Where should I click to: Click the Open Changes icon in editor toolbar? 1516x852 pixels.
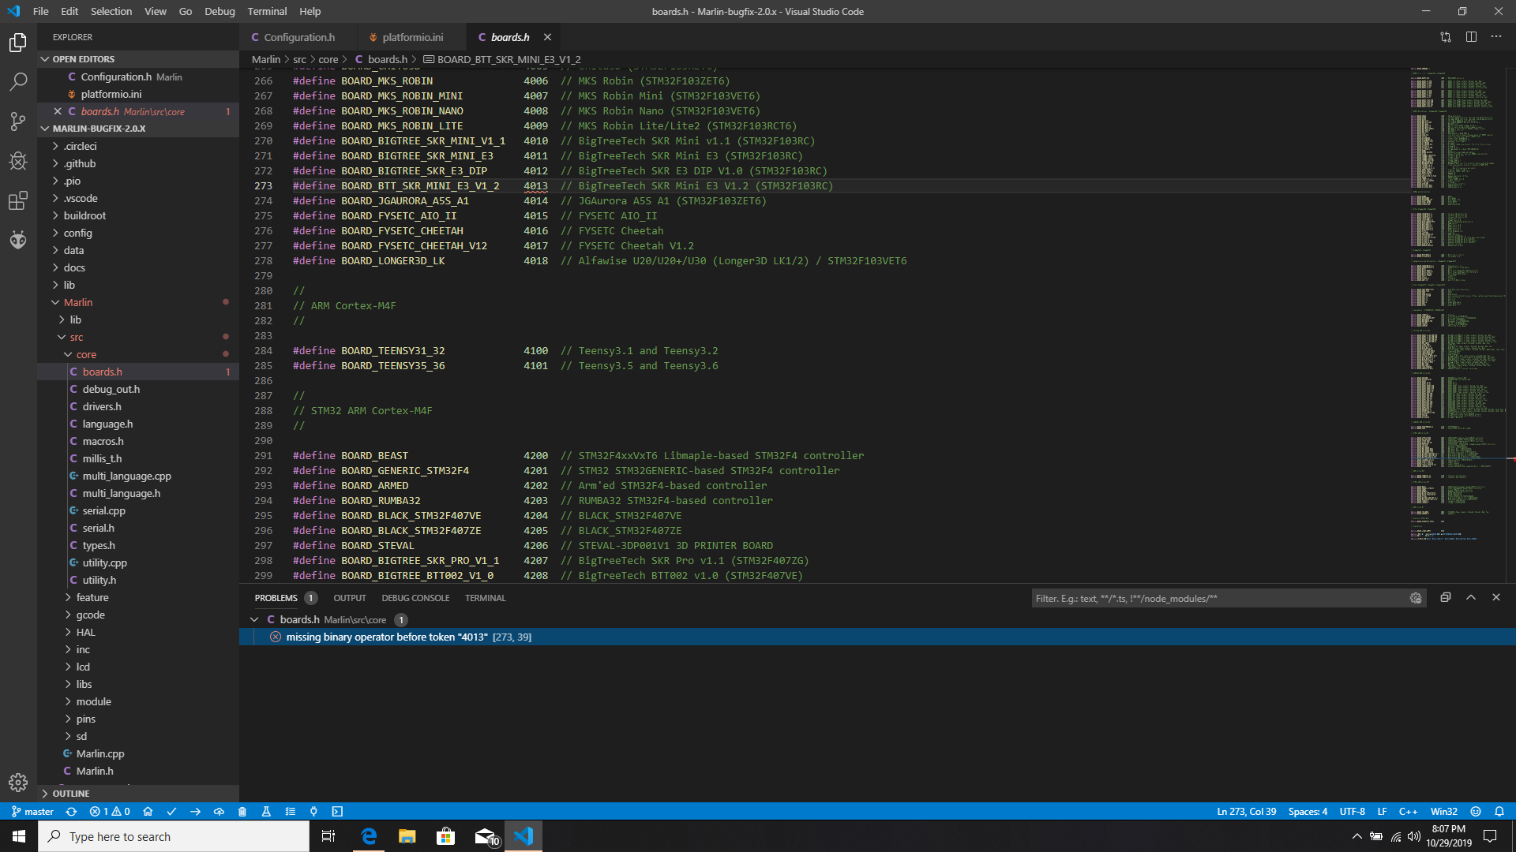coord(1446,37)
